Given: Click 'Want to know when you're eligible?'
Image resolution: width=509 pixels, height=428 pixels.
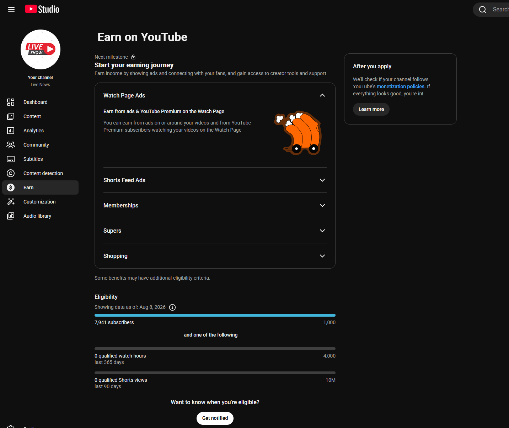Looking at the screenshot, I should 215,402.
